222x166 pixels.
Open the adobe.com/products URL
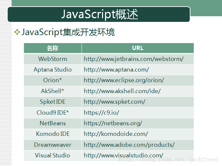[x=129, y=145]
